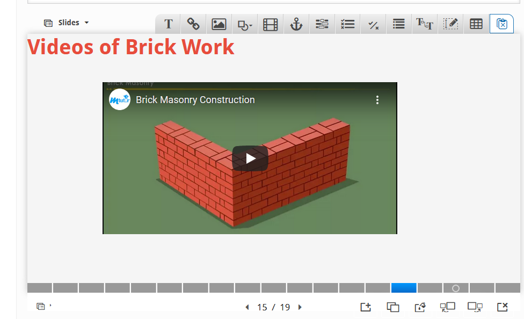The height and width of the screenshot is (319, 524).
Task: Open the Brick Masonry Construction title link
Action: (x=195, y=100)
